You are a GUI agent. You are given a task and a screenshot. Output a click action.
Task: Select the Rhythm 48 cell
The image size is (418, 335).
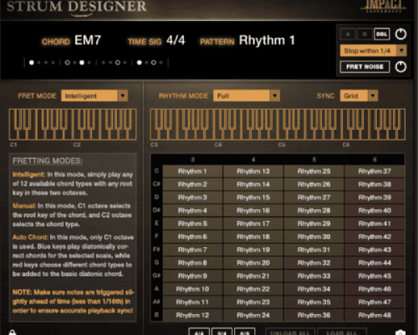[x=375, y=315]
